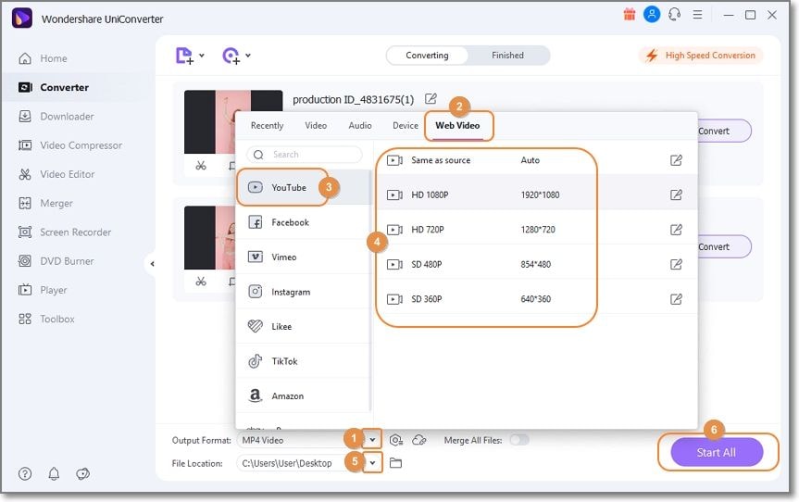
Task: Select Converter in the sidebar
Action: tap(54, 88)
